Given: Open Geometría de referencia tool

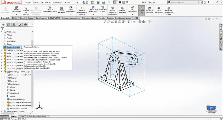Looking at the screenshot, I should click(103, 9).
